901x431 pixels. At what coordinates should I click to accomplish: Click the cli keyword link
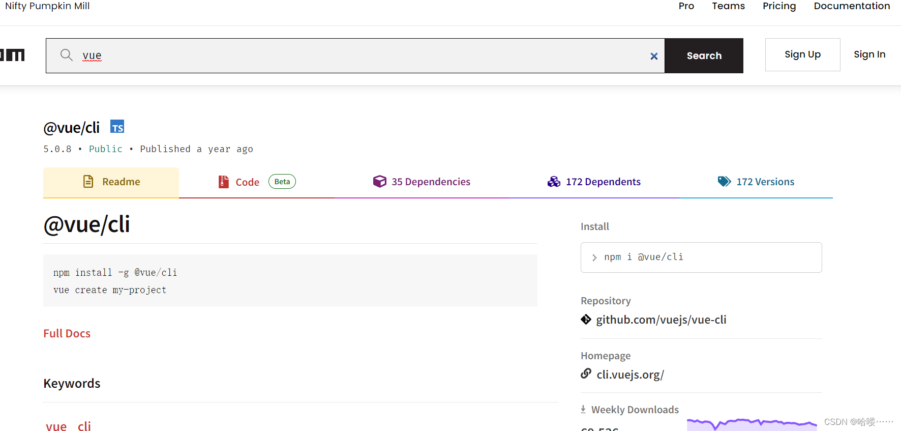[x=84, y=426]
